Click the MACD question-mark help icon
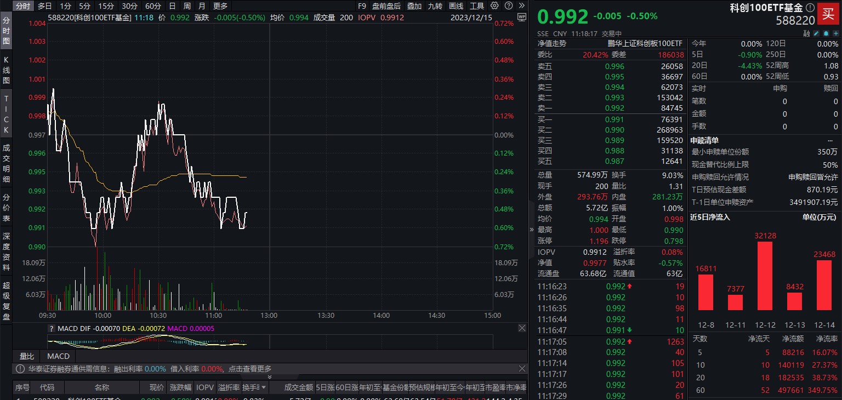 (52, 329)
